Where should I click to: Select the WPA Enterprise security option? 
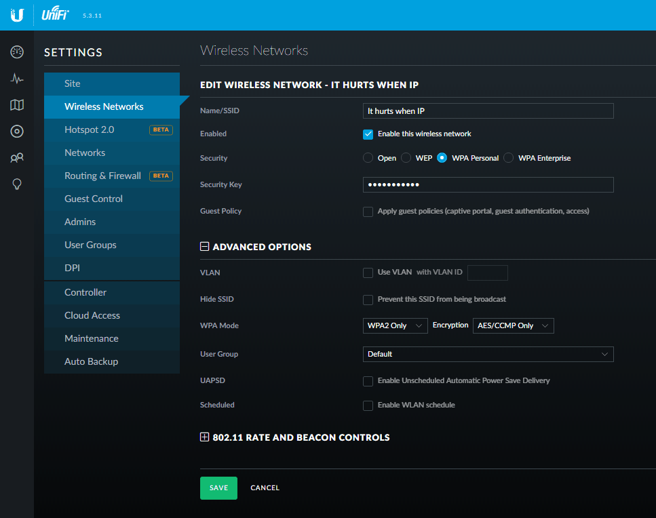tap(509, 158)
